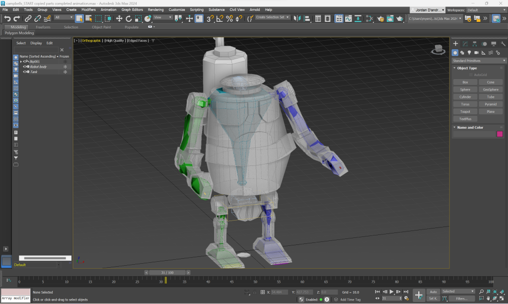Click the Teapot primitive button
The image size is (508, 304).
point(465,112)
